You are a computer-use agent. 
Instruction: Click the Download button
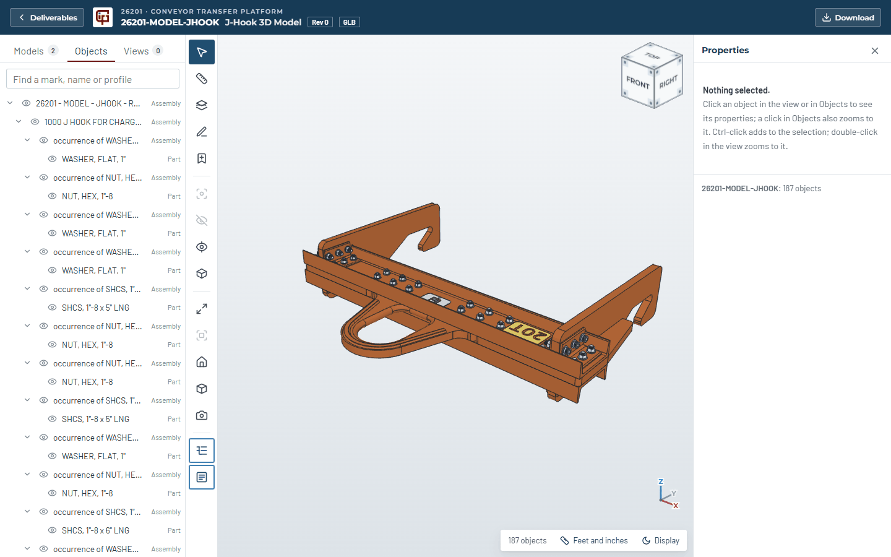[848, 17]
